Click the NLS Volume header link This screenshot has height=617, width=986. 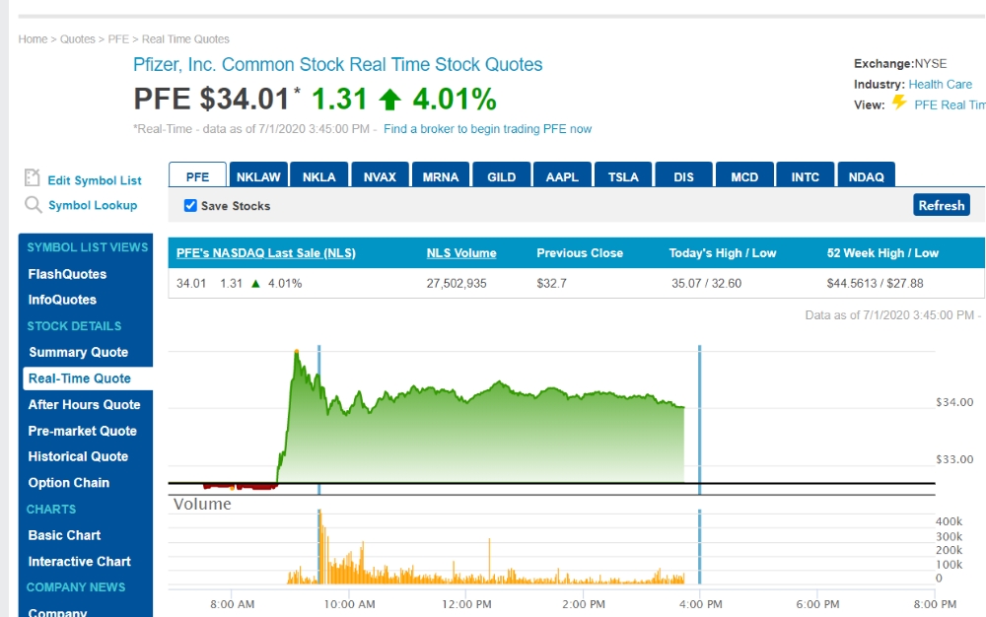(x=461, y=252)
